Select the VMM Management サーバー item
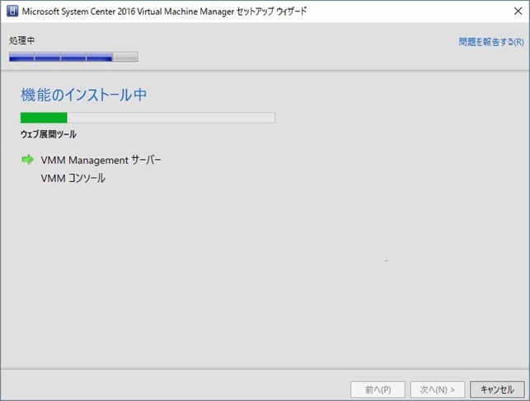The height and width of the screenshot is (401, 530). click(101, 160)
